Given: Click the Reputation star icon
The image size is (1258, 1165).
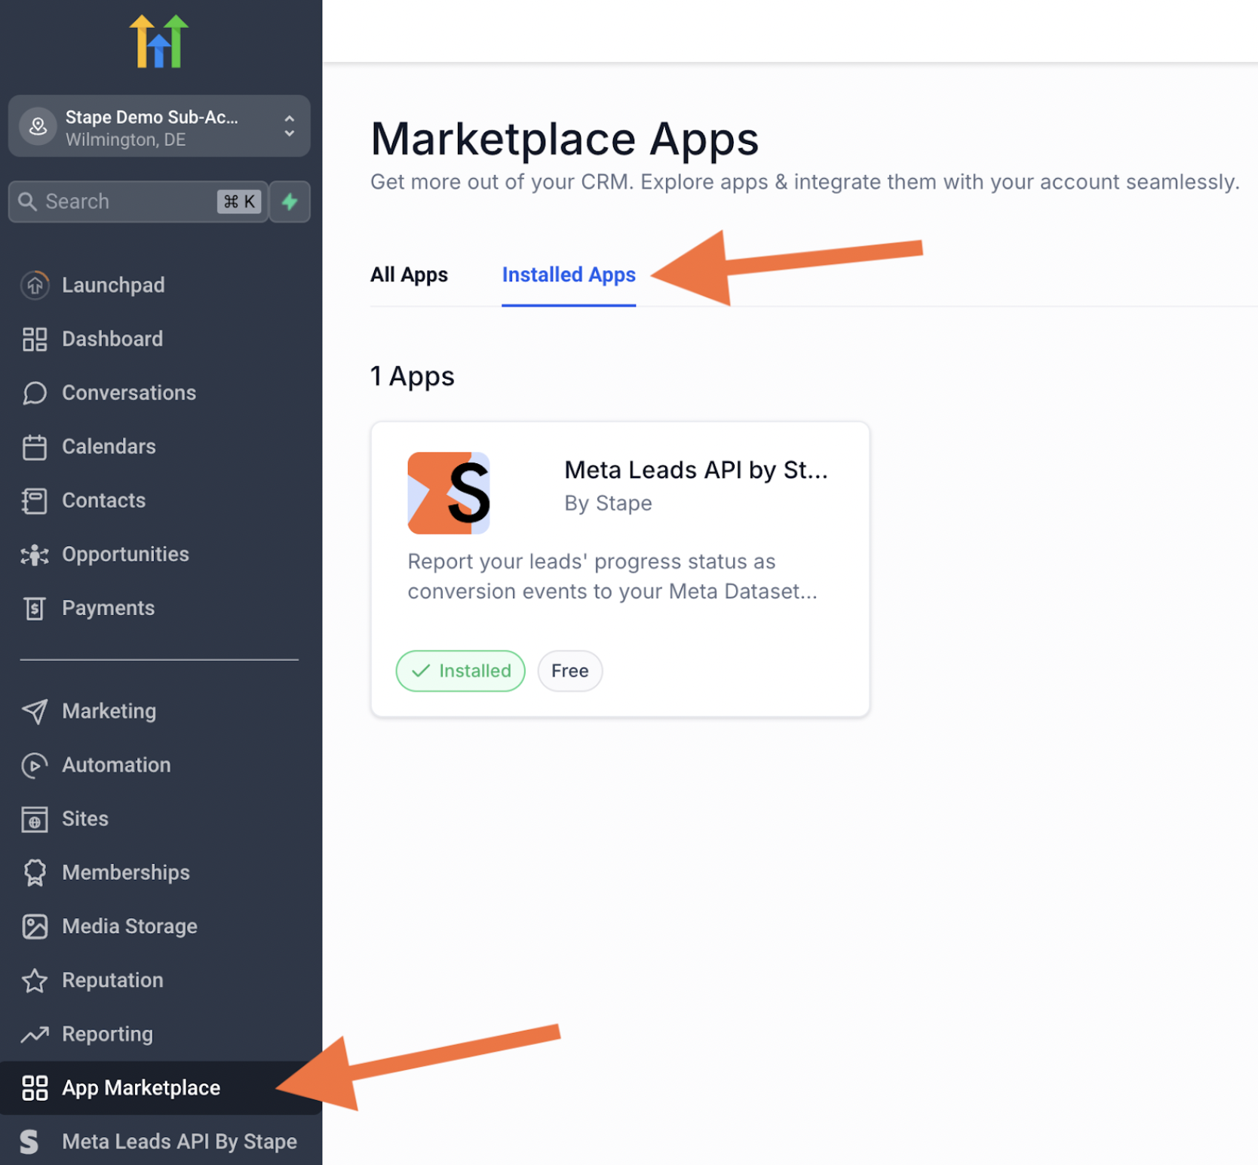Looking at the screenshot, I should (35, 980).
